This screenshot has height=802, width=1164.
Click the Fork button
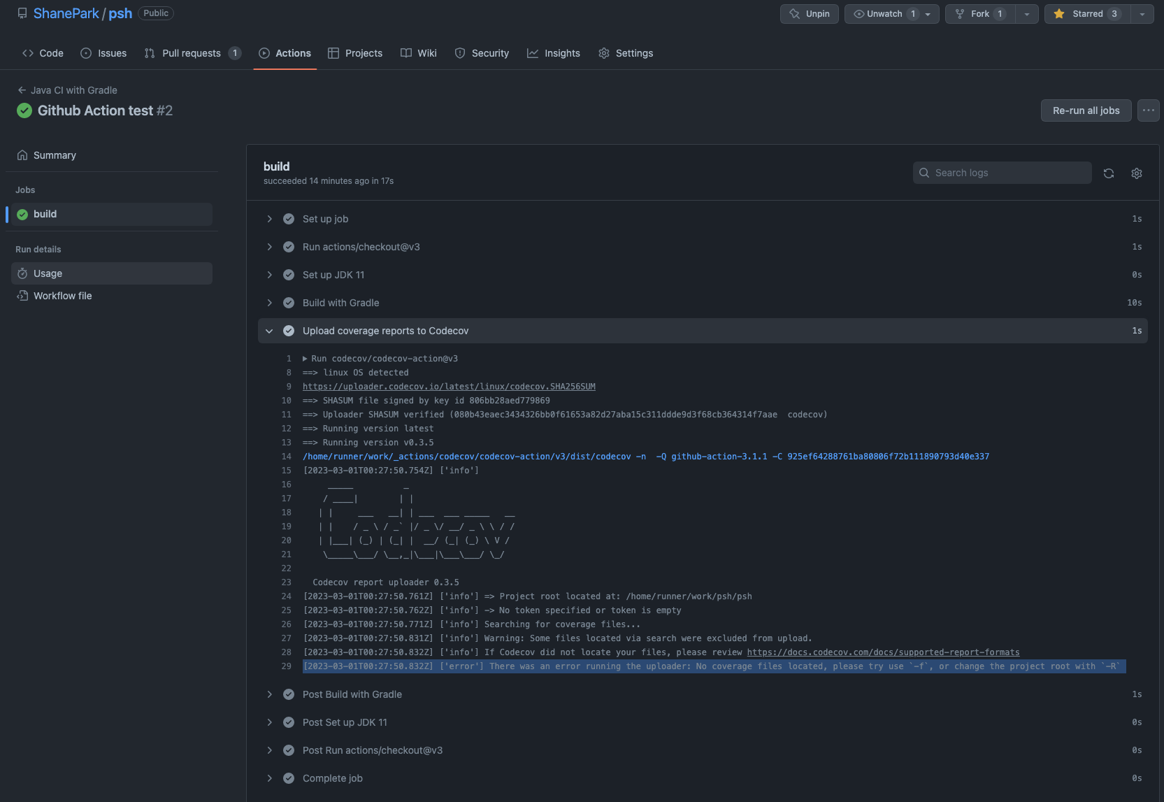(979, 14)
